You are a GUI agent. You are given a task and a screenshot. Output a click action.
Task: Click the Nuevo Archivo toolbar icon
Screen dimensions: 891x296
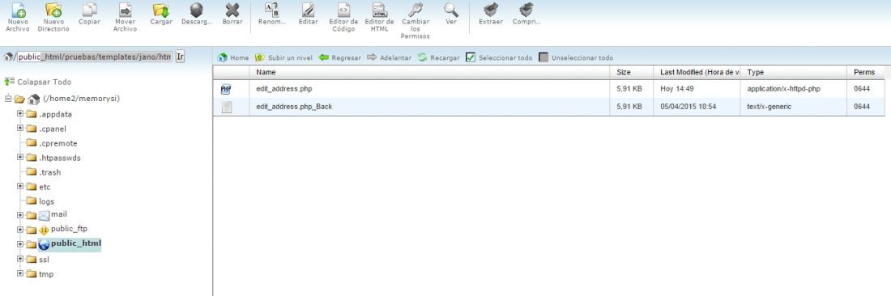coord(18,11)
